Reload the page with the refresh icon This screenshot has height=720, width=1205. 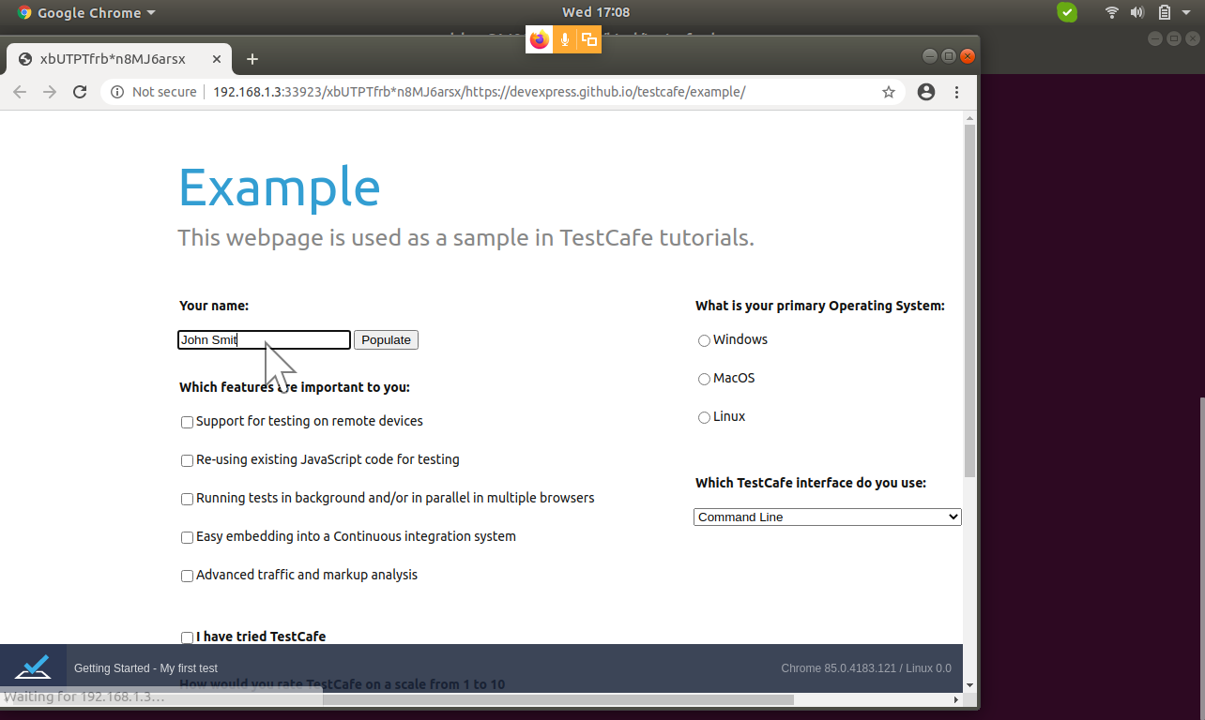coord(80,92)
